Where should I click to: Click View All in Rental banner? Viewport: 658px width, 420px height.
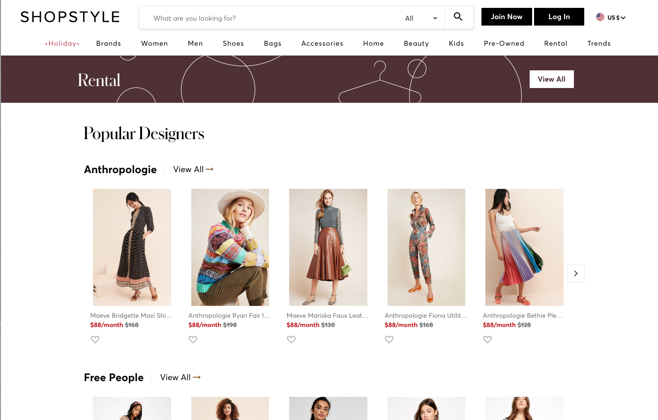click(551, 79)
